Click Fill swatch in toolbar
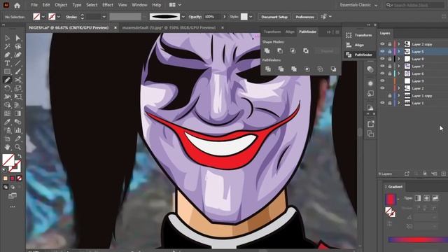448x252 pixels. (8, 160)
